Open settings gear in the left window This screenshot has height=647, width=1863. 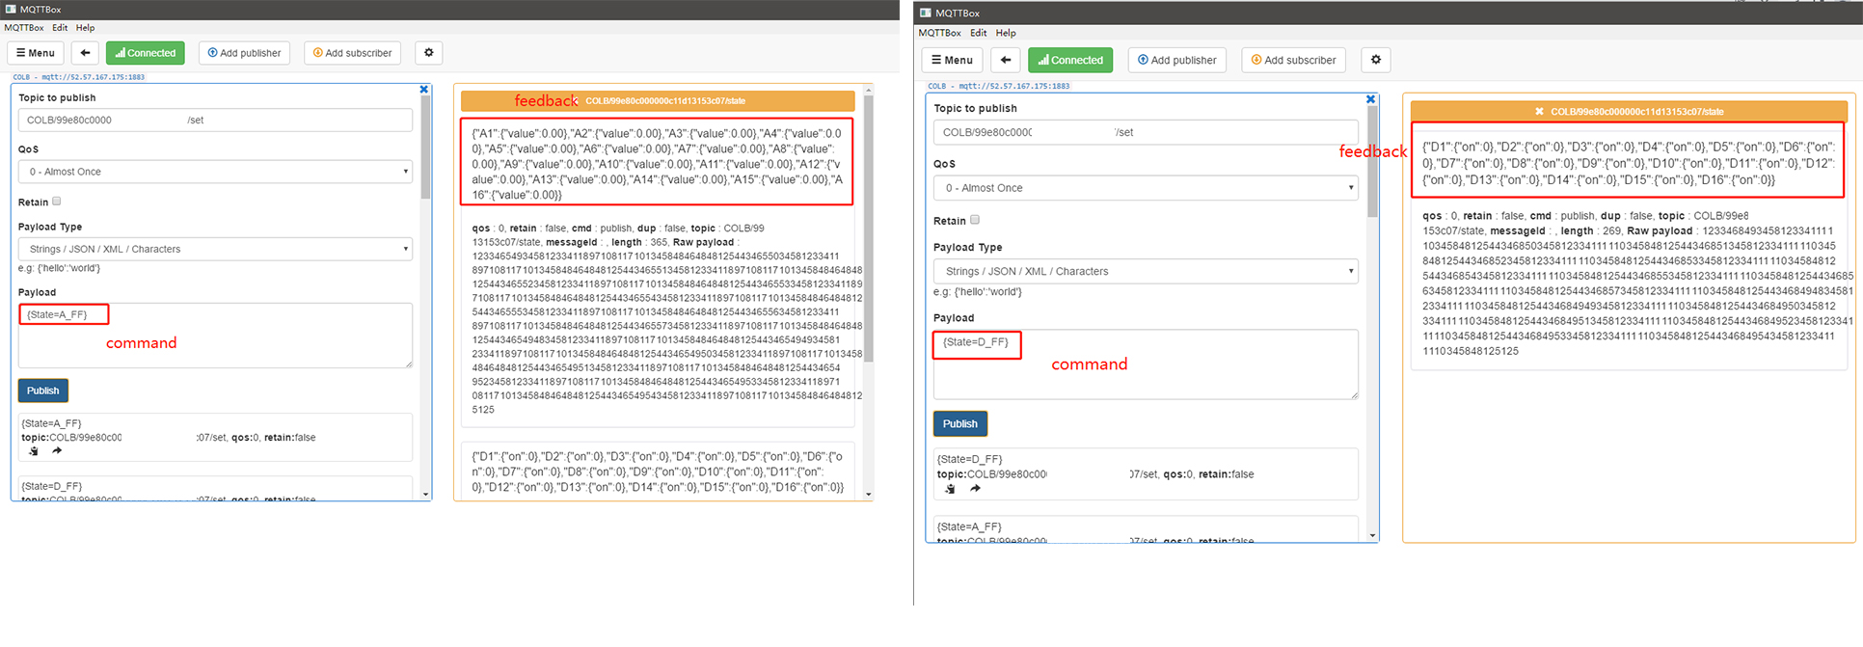point(429,53)
